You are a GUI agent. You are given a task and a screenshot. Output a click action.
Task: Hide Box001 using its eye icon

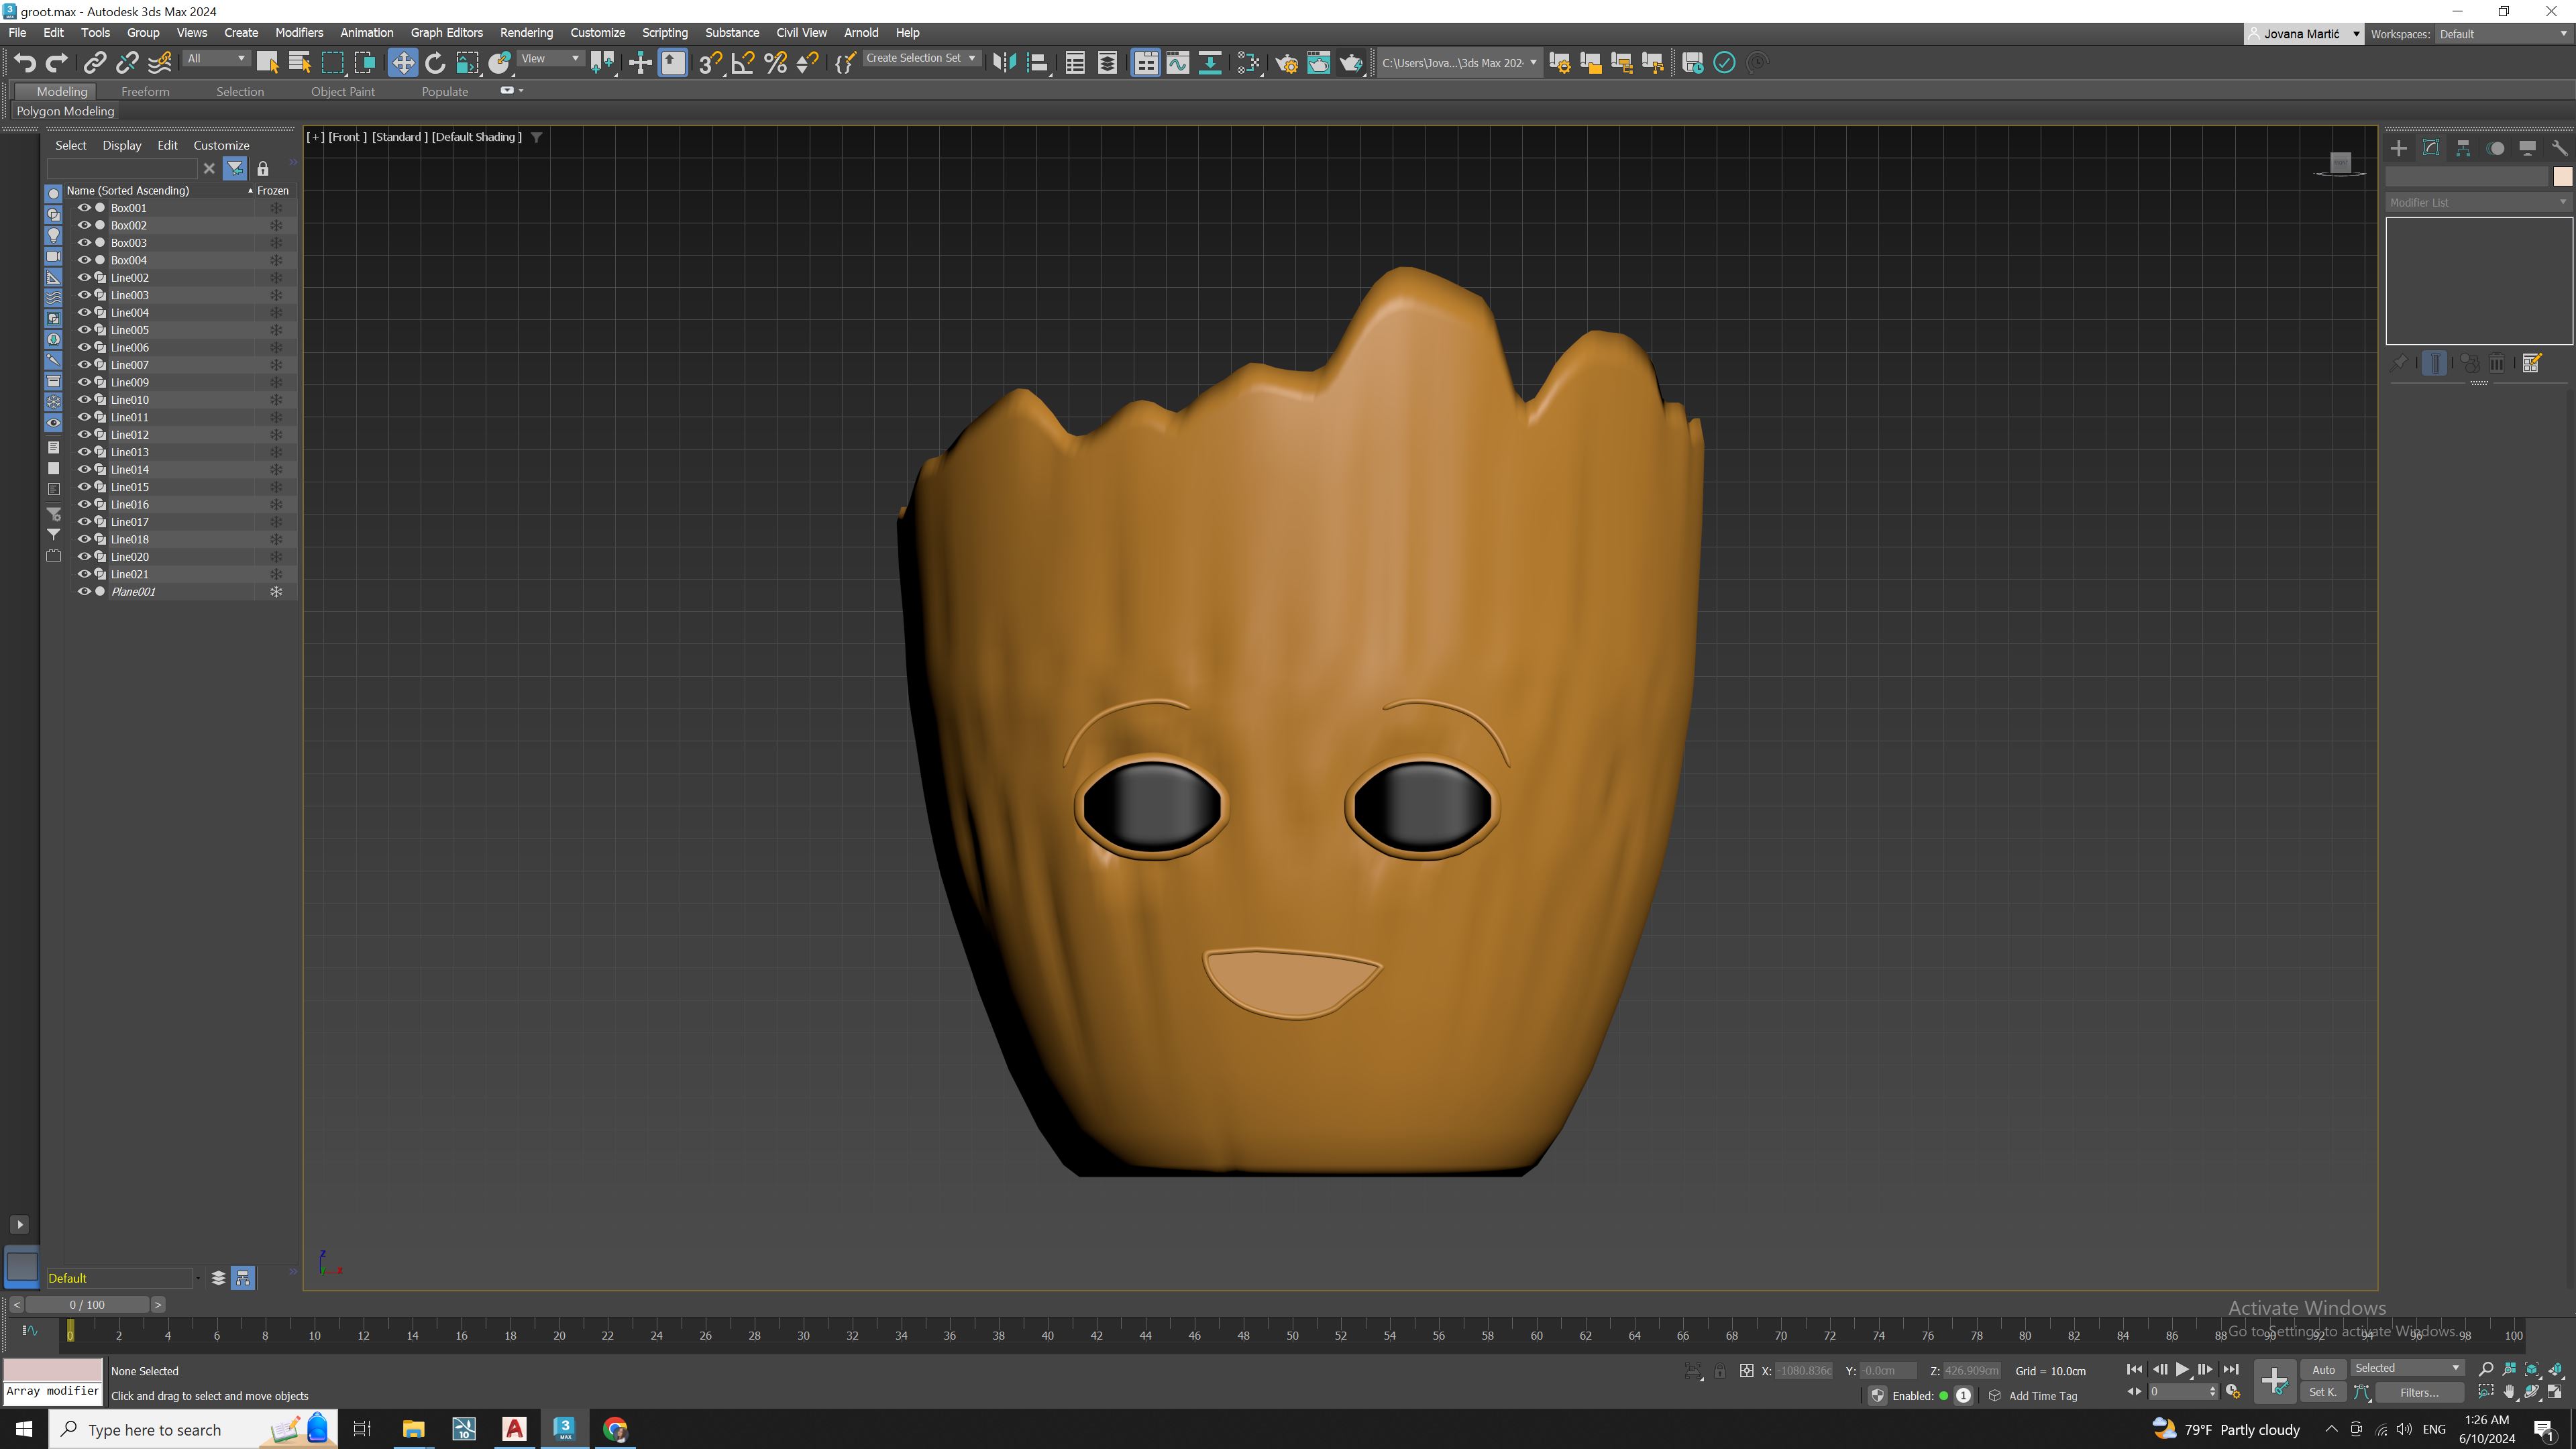pos(84,208)
